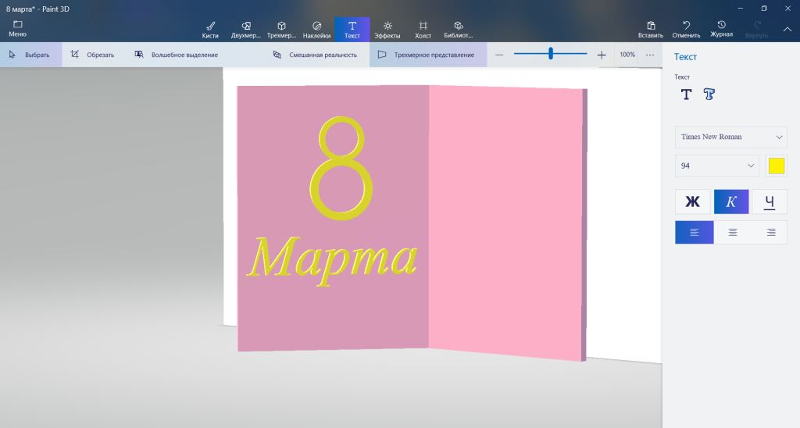Screen dimensions: 800x428
Task: Select the Brushes (Кисти) tool
Action: [210, 30]
